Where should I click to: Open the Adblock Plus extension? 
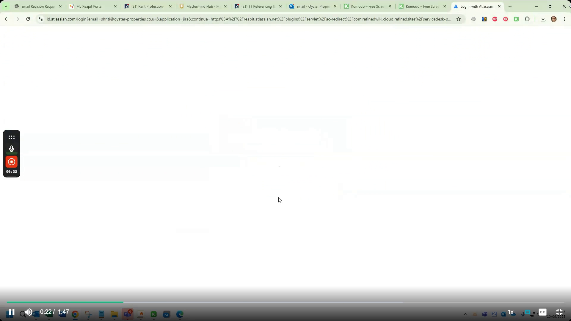tap(495, 19)
